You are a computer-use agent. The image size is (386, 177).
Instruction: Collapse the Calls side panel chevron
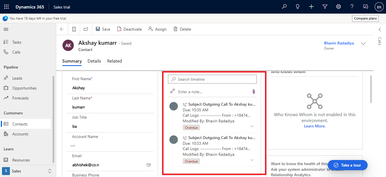[380, 29]
